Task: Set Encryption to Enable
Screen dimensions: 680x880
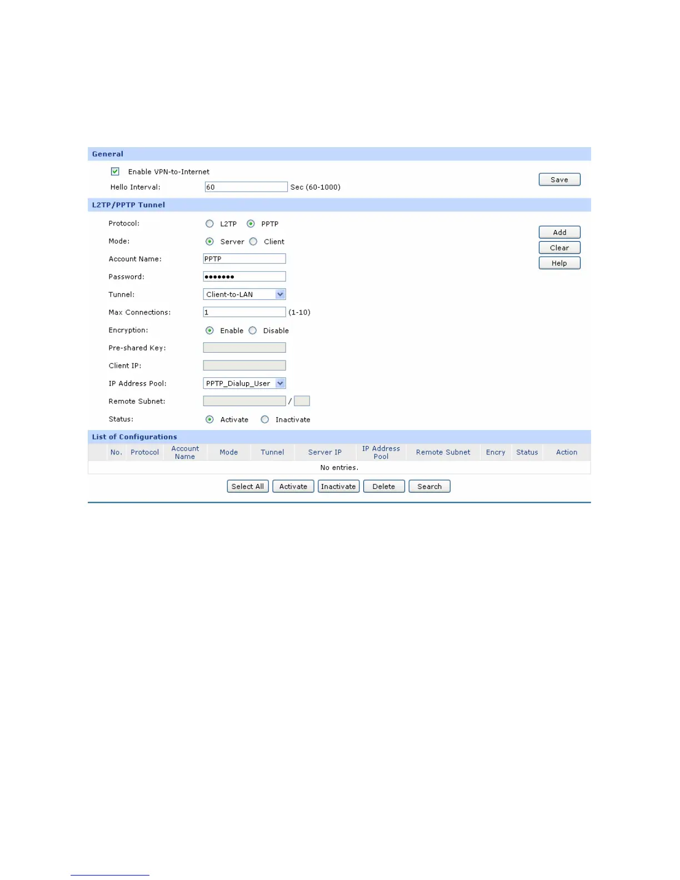Action: pos(209,331)
